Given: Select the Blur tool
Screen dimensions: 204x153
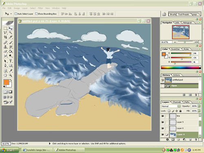Looking at the screenshot, I should click(5, 55).
